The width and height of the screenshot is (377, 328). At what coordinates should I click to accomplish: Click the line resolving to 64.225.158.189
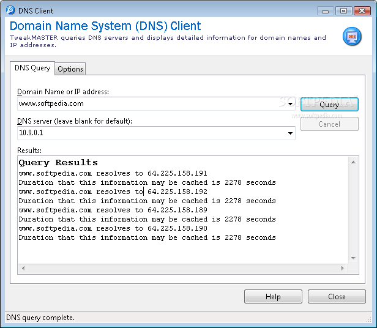click(113, 210)
